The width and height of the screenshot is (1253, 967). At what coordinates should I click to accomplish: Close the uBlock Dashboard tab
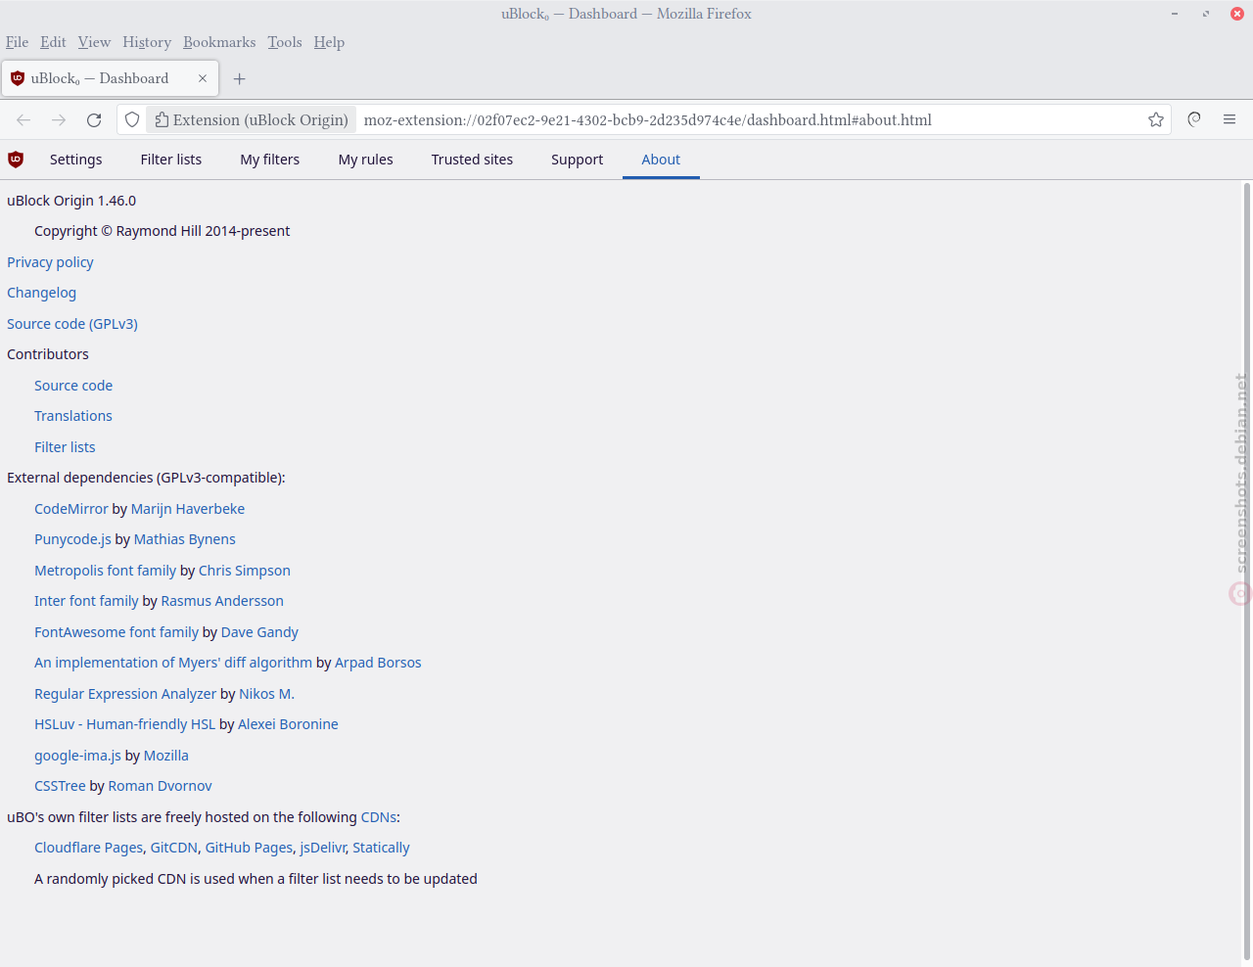pyautogui.click(x=203, y=78)
